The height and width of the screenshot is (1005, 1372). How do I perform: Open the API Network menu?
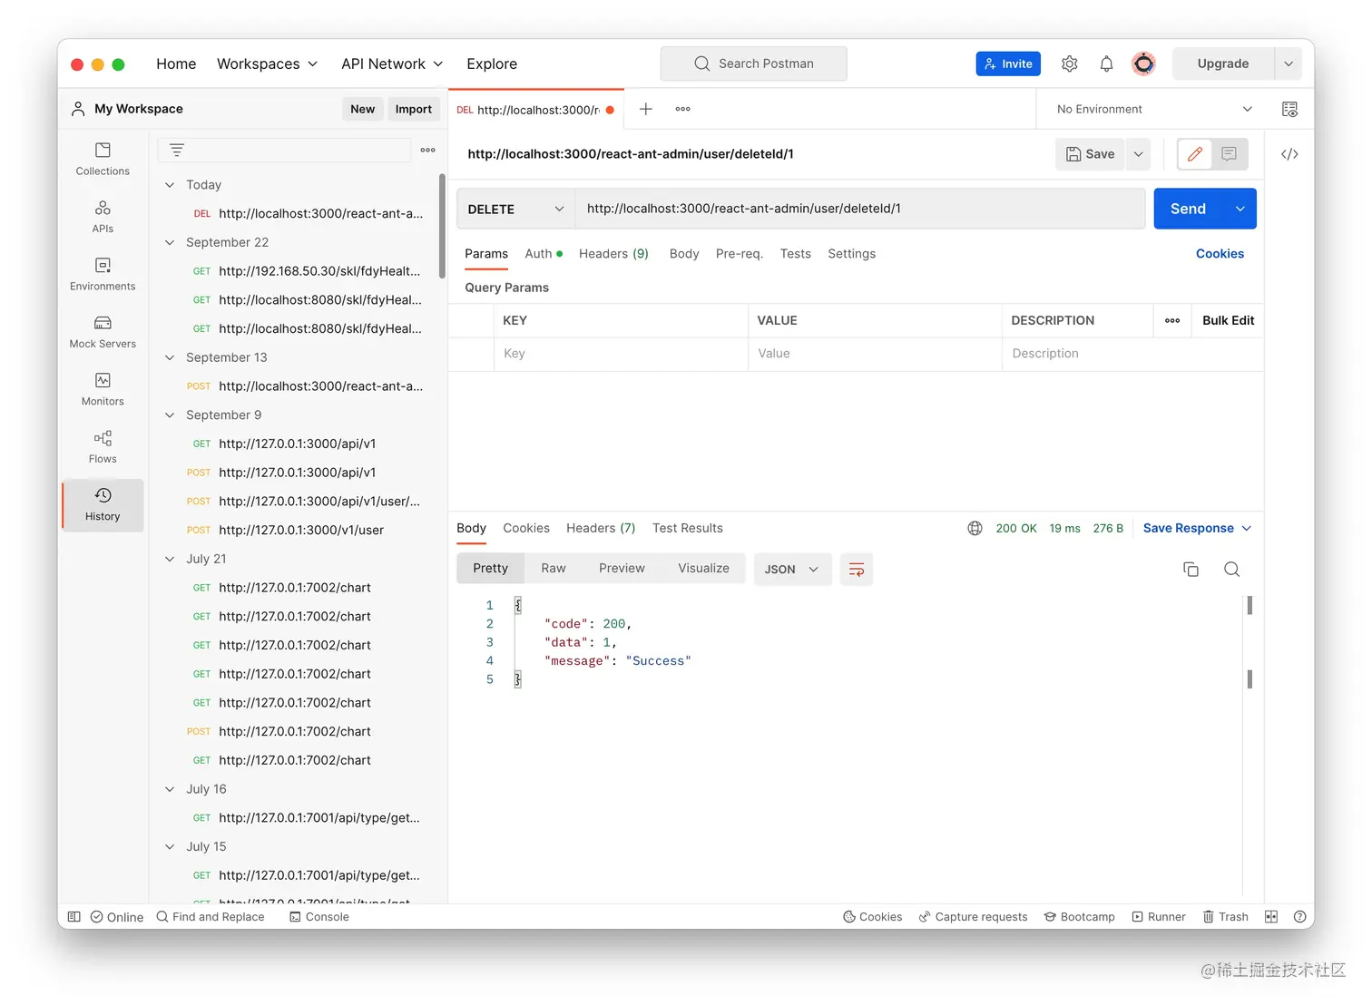tap(392, 63)
